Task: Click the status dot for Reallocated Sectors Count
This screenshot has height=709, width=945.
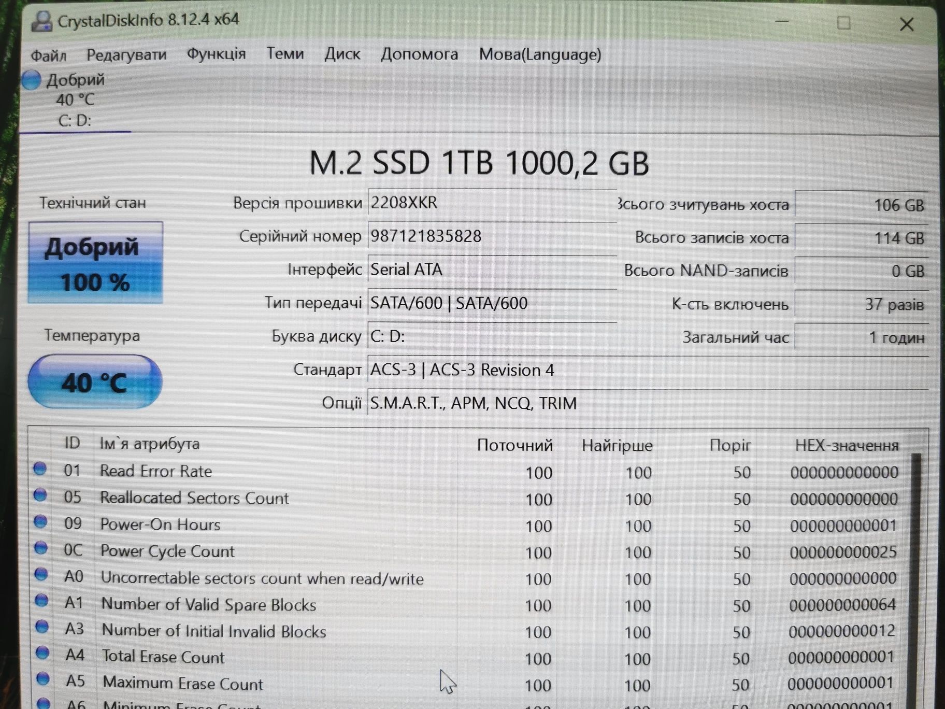Action: tap(40, 495)
